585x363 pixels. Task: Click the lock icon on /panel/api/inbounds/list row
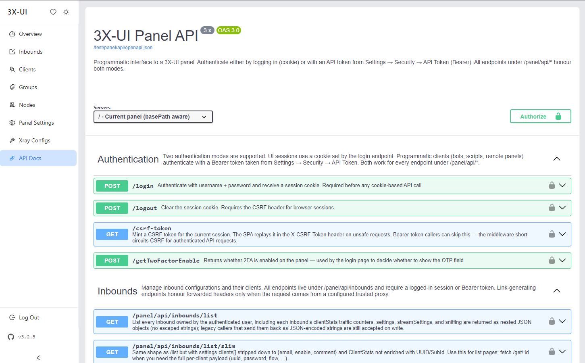click(x=552, y=321)
